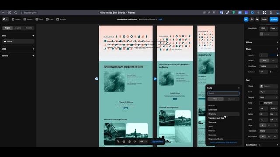
Task: Select the strikethrough decoration option
Action: pyautogui.click(x=275, y=137)
